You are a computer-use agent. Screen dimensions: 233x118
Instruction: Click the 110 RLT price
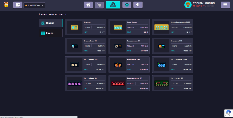coord(189,32)
